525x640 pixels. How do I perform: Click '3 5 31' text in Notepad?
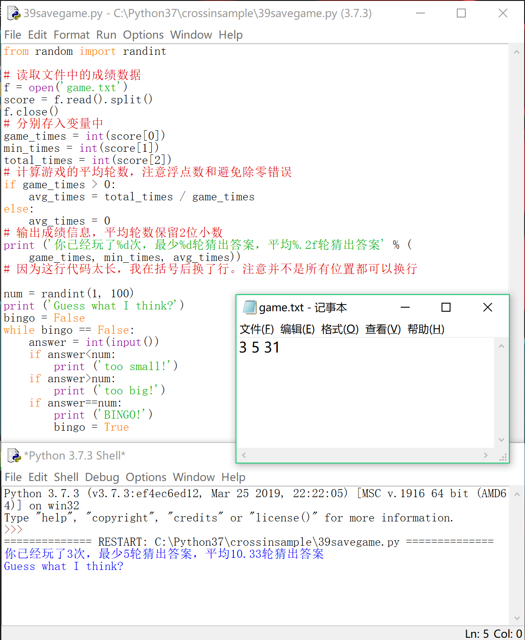(259, 347)
